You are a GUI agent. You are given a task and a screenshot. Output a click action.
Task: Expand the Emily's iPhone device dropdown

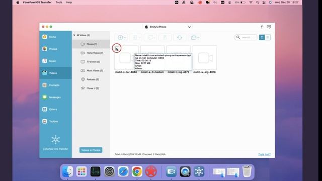click(x=189, y=27)
